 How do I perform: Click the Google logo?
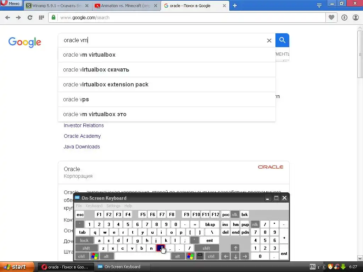[x=24, y=42]
